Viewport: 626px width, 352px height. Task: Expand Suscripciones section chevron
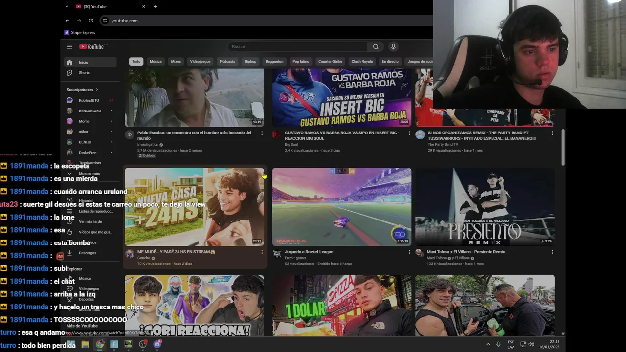(x=97, y=90)
